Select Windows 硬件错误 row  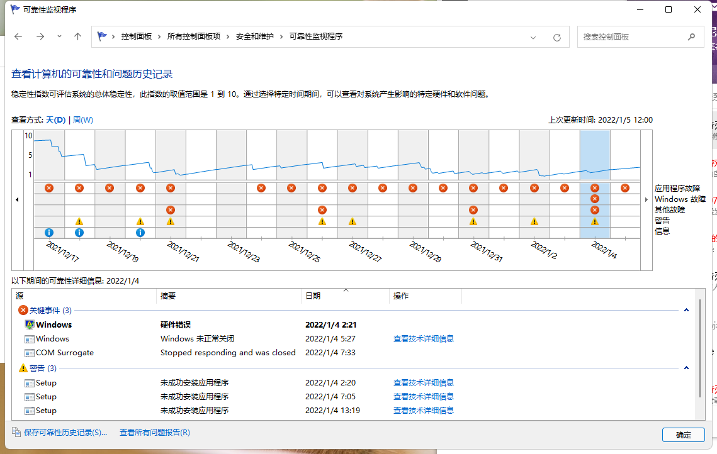click(352, 324)
